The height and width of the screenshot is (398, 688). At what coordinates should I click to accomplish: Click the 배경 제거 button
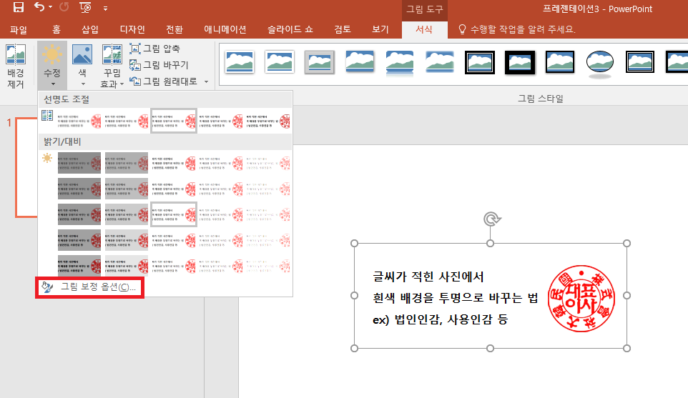[15, 66]
